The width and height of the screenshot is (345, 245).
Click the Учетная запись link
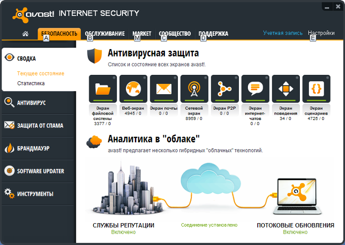283,33
